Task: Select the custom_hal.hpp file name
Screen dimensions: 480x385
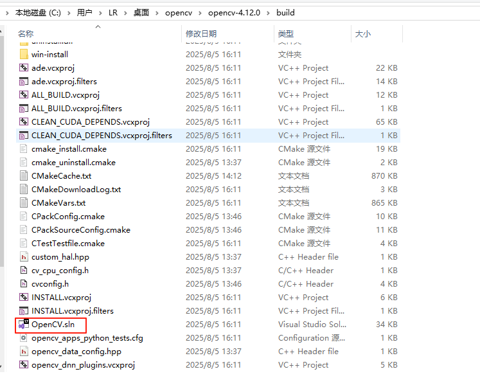Action: click(x=60, y=256)
